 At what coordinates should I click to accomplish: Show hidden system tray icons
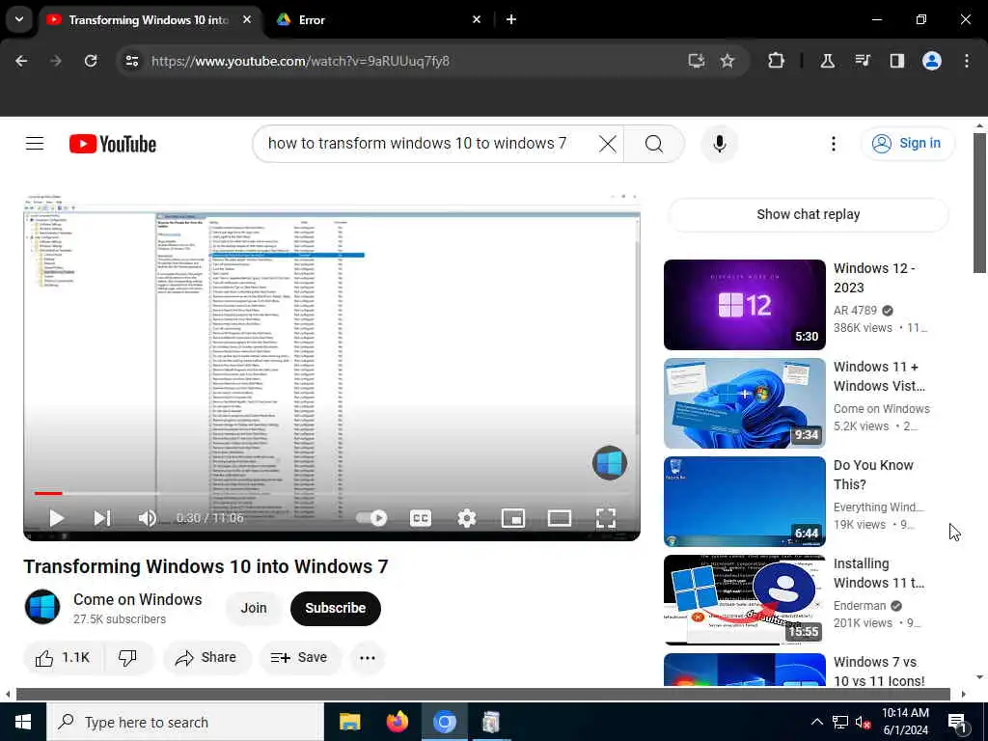click(x=816, y=722)
